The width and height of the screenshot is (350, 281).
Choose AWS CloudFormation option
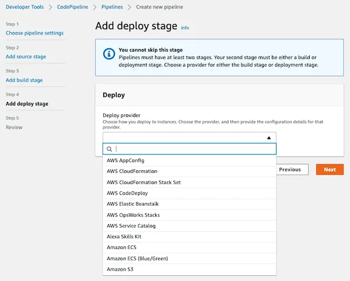[189, 171]
